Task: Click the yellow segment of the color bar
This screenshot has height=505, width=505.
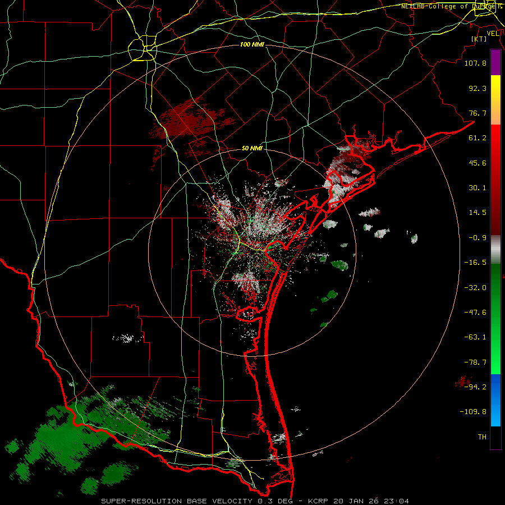Action: point(495,100)
